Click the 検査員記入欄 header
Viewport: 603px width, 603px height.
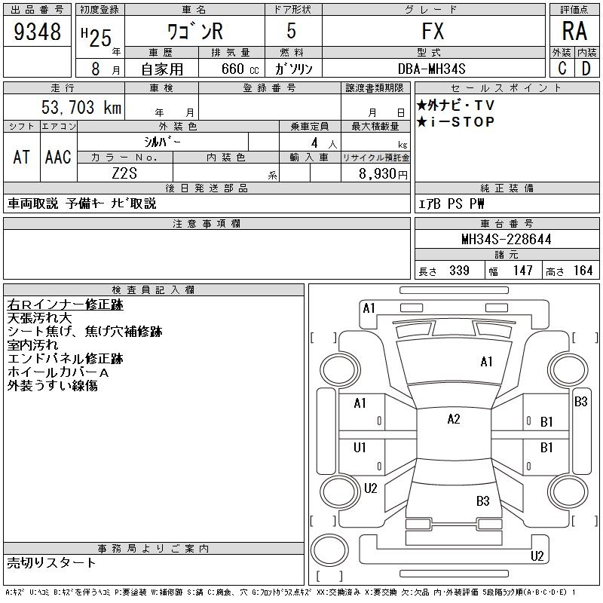point(153,290)
